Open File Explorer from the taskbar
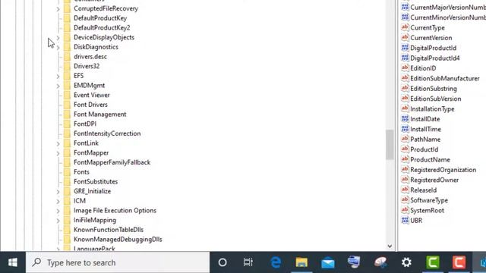 (301, 262)
